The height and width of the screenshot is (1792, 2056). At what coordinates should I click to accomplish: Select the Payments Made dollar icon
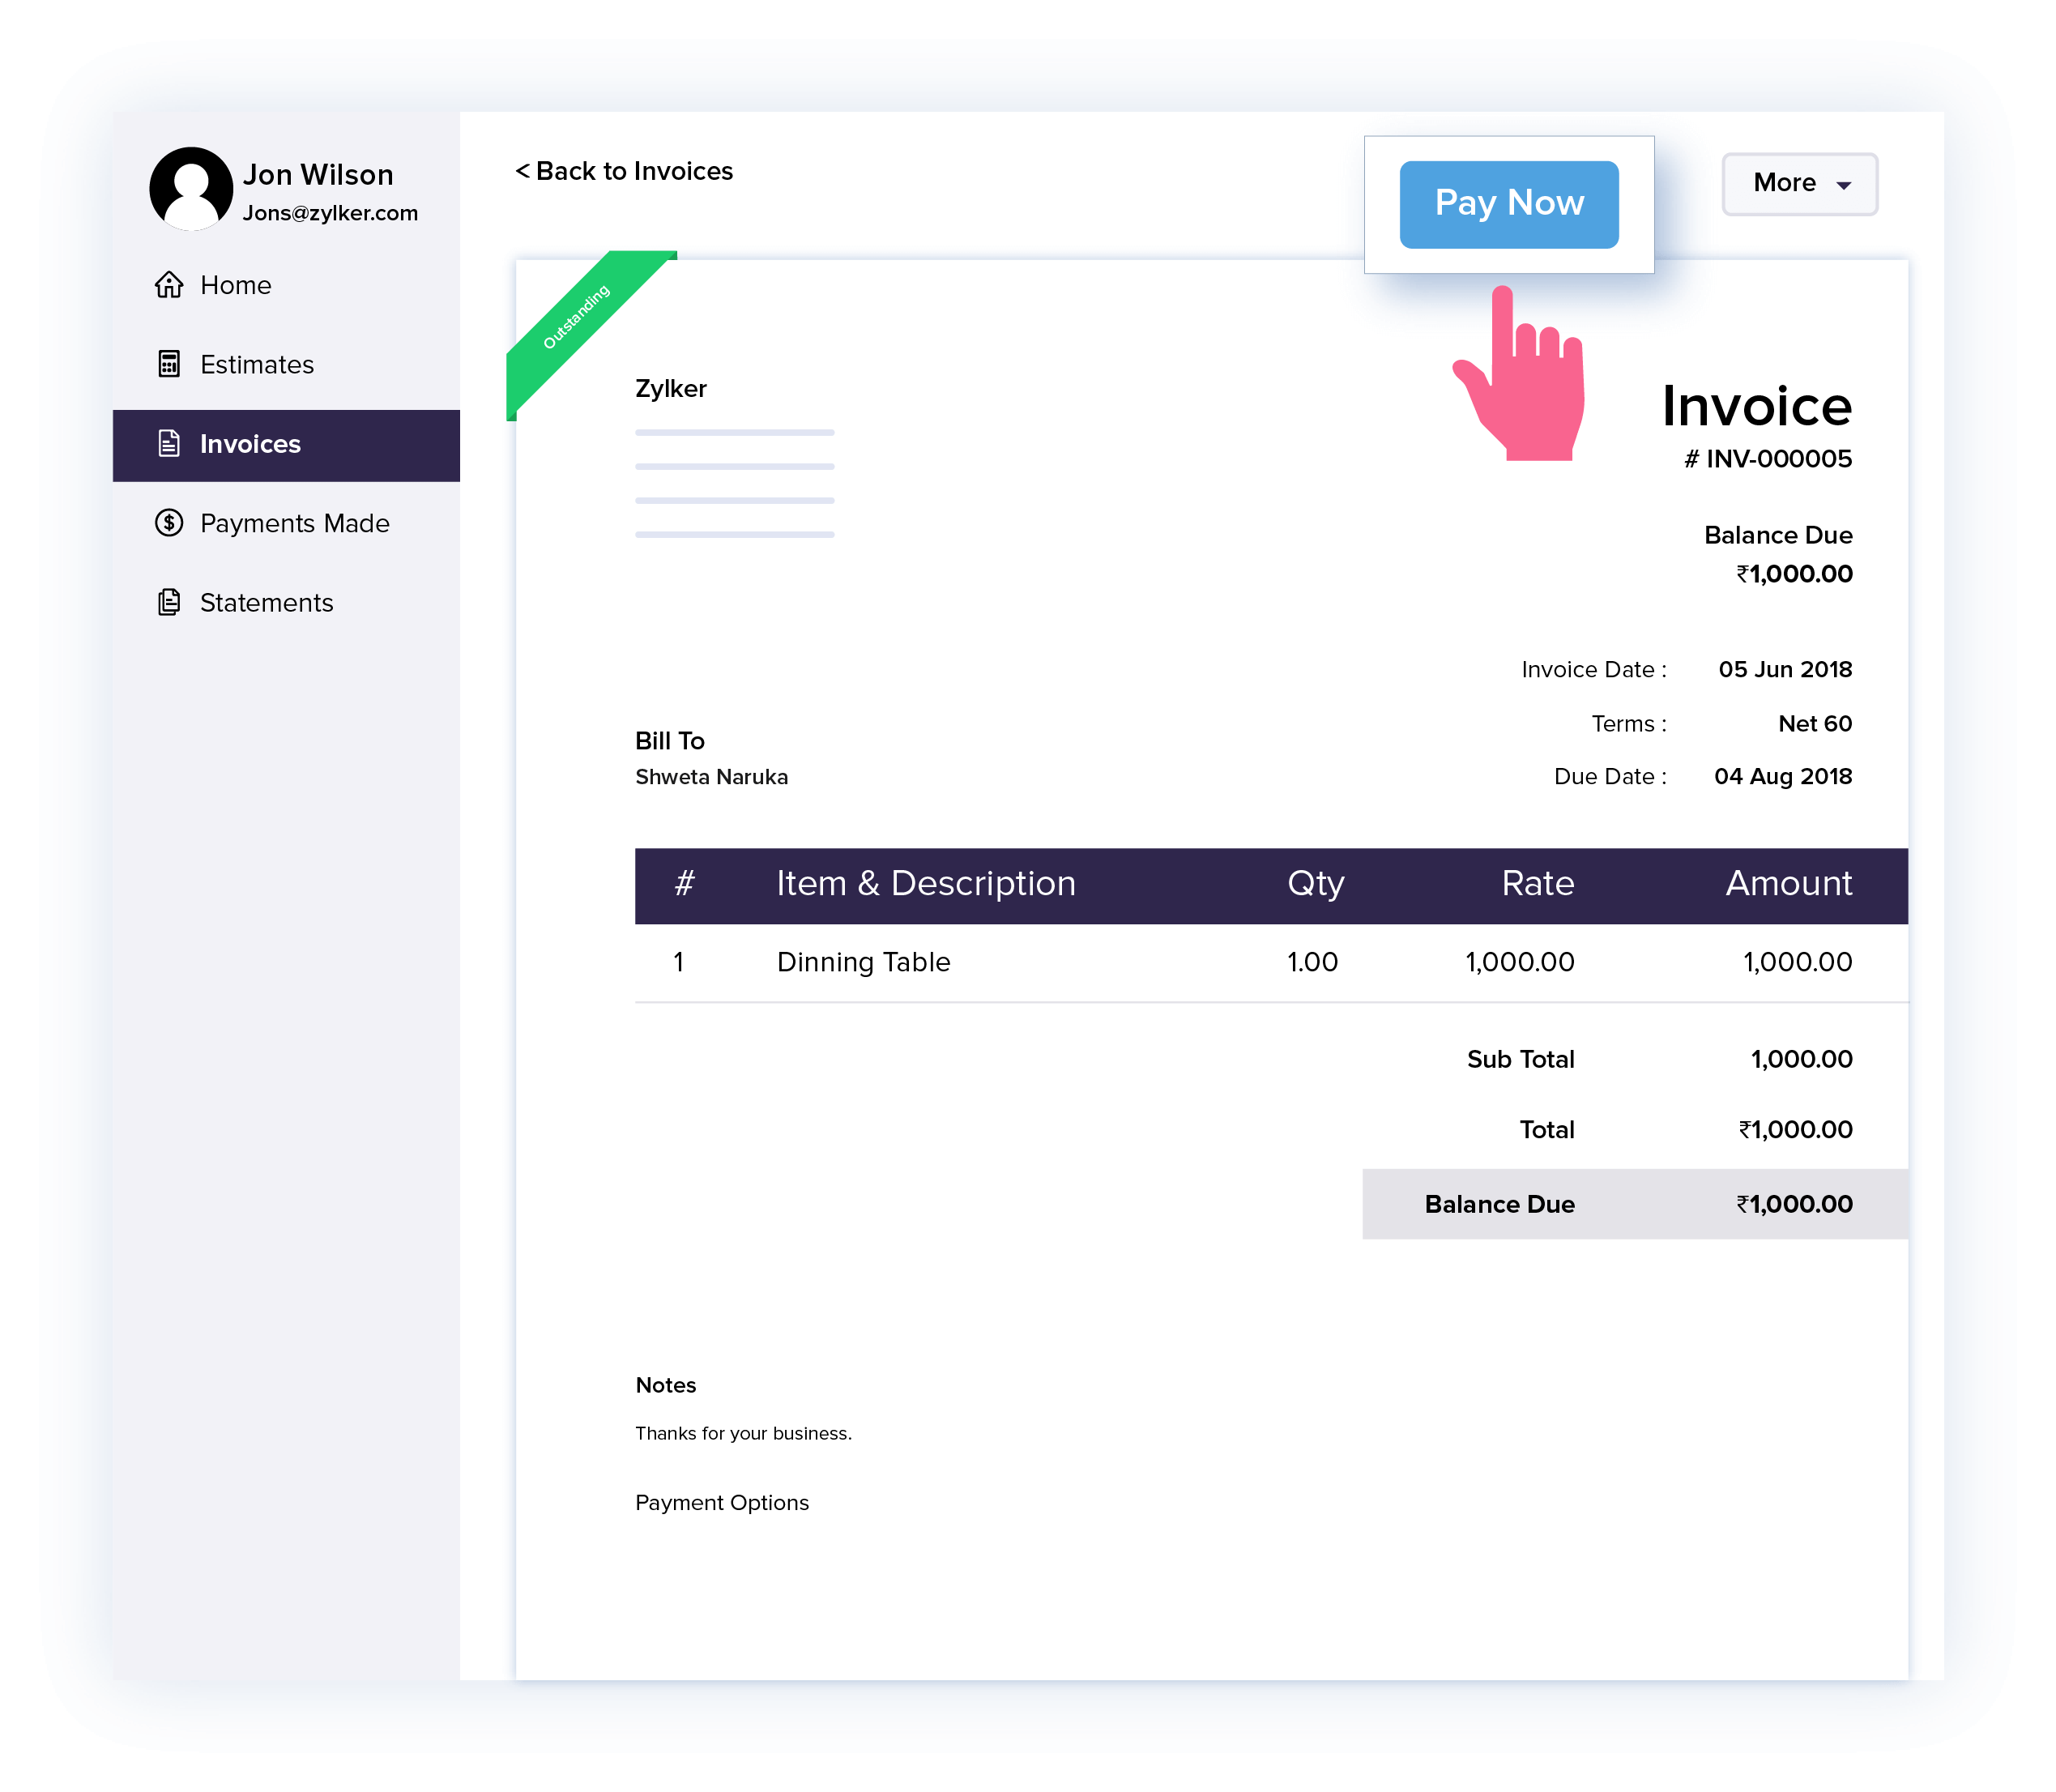(169, 523)
